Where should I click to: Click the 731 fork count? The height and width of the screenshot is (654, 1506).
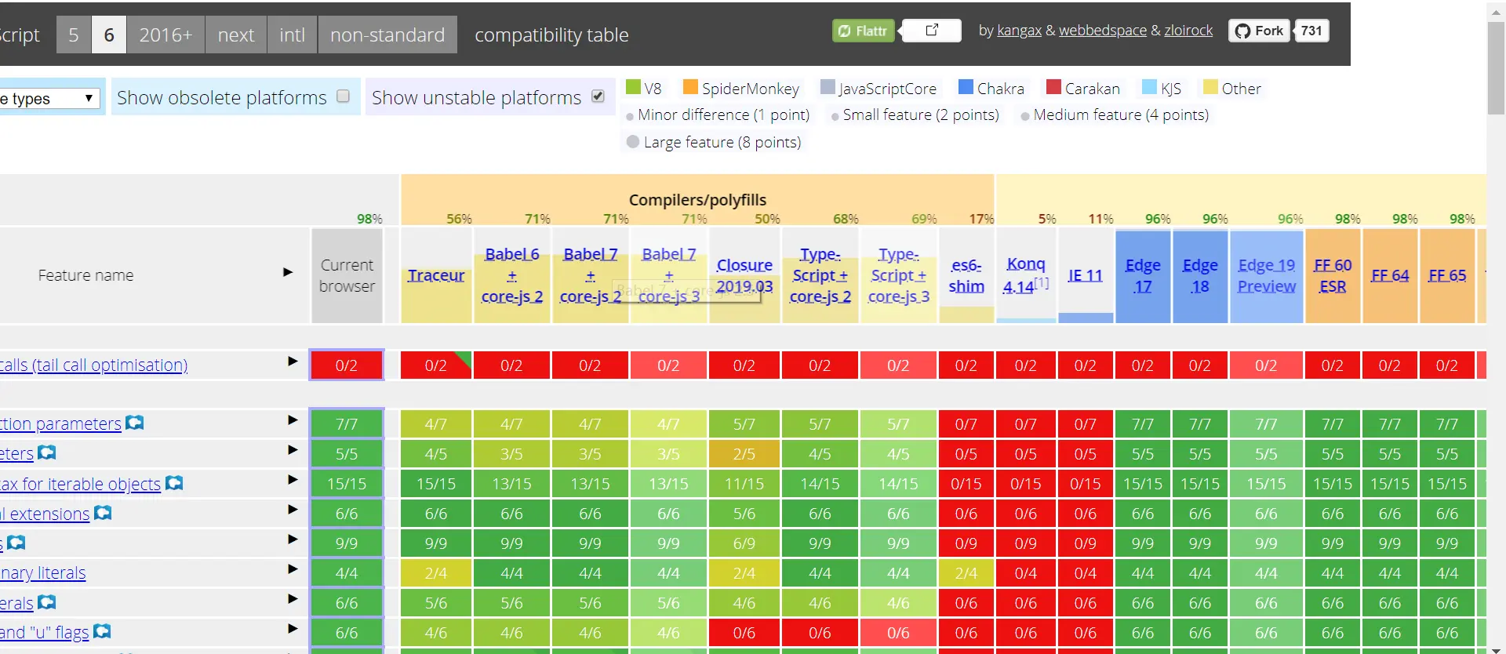[x=1311, y=31]
